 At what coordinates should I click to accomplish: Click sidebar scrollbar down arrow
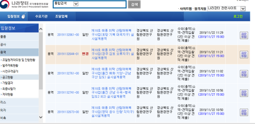point(41,117)
